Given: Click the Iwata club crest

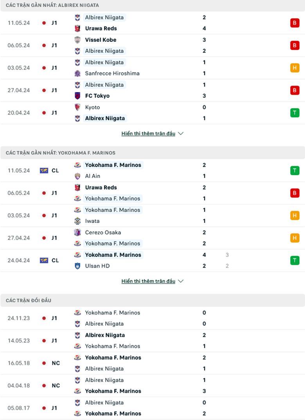Looking at the screenshot, I should tap(77, 221).
